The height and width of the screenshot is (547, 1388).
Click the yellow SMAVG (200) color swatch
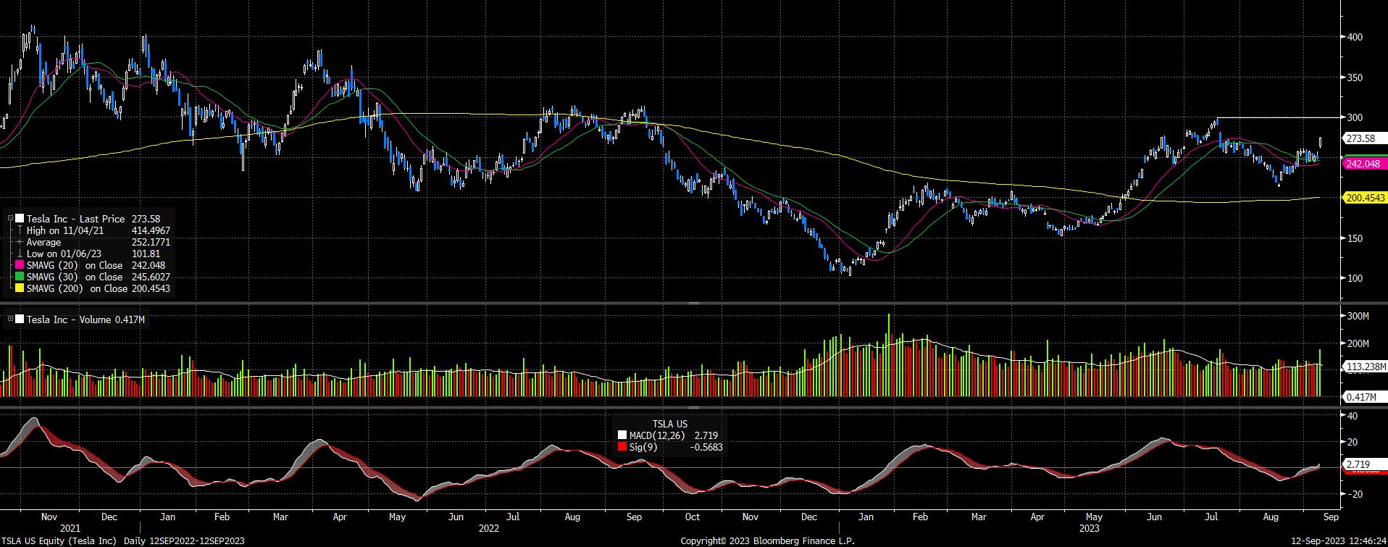pyautogui.click(x=20, y=288)
